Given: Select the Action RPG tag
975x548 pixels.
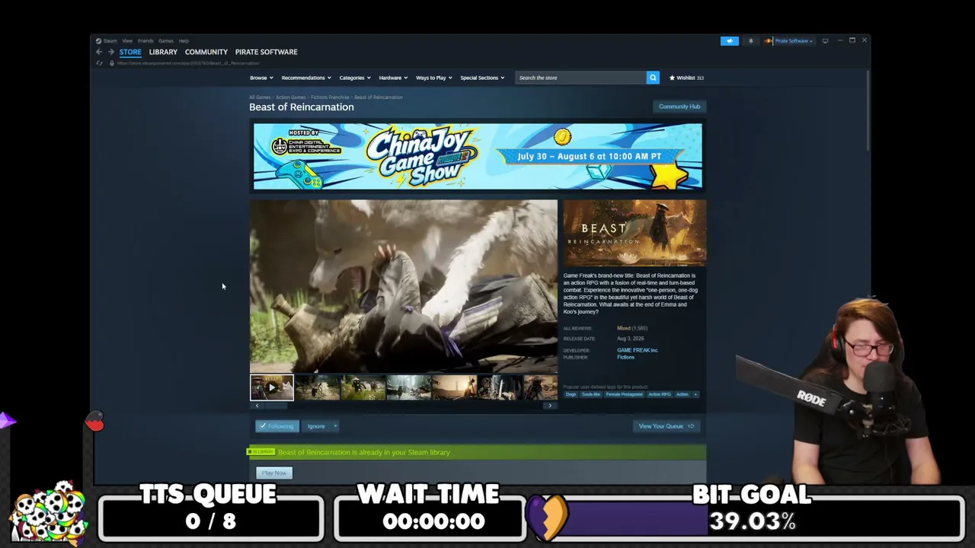Looking at the screenshot, I should click(660, 394).
